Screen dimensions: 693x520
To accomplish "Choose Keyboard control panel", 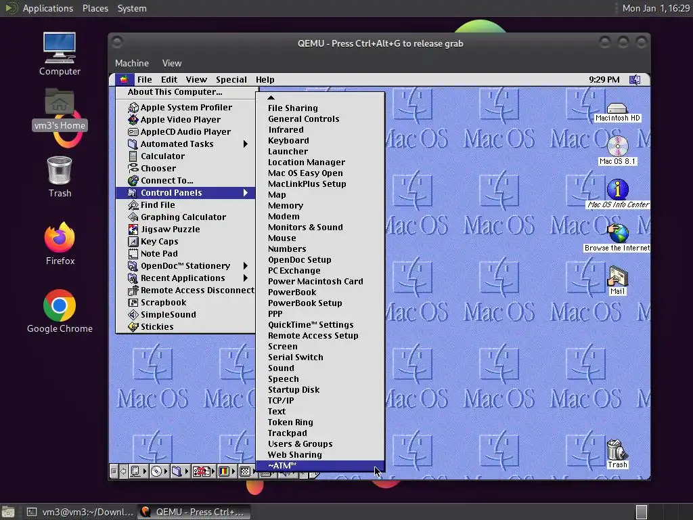I will click(320, 141).
